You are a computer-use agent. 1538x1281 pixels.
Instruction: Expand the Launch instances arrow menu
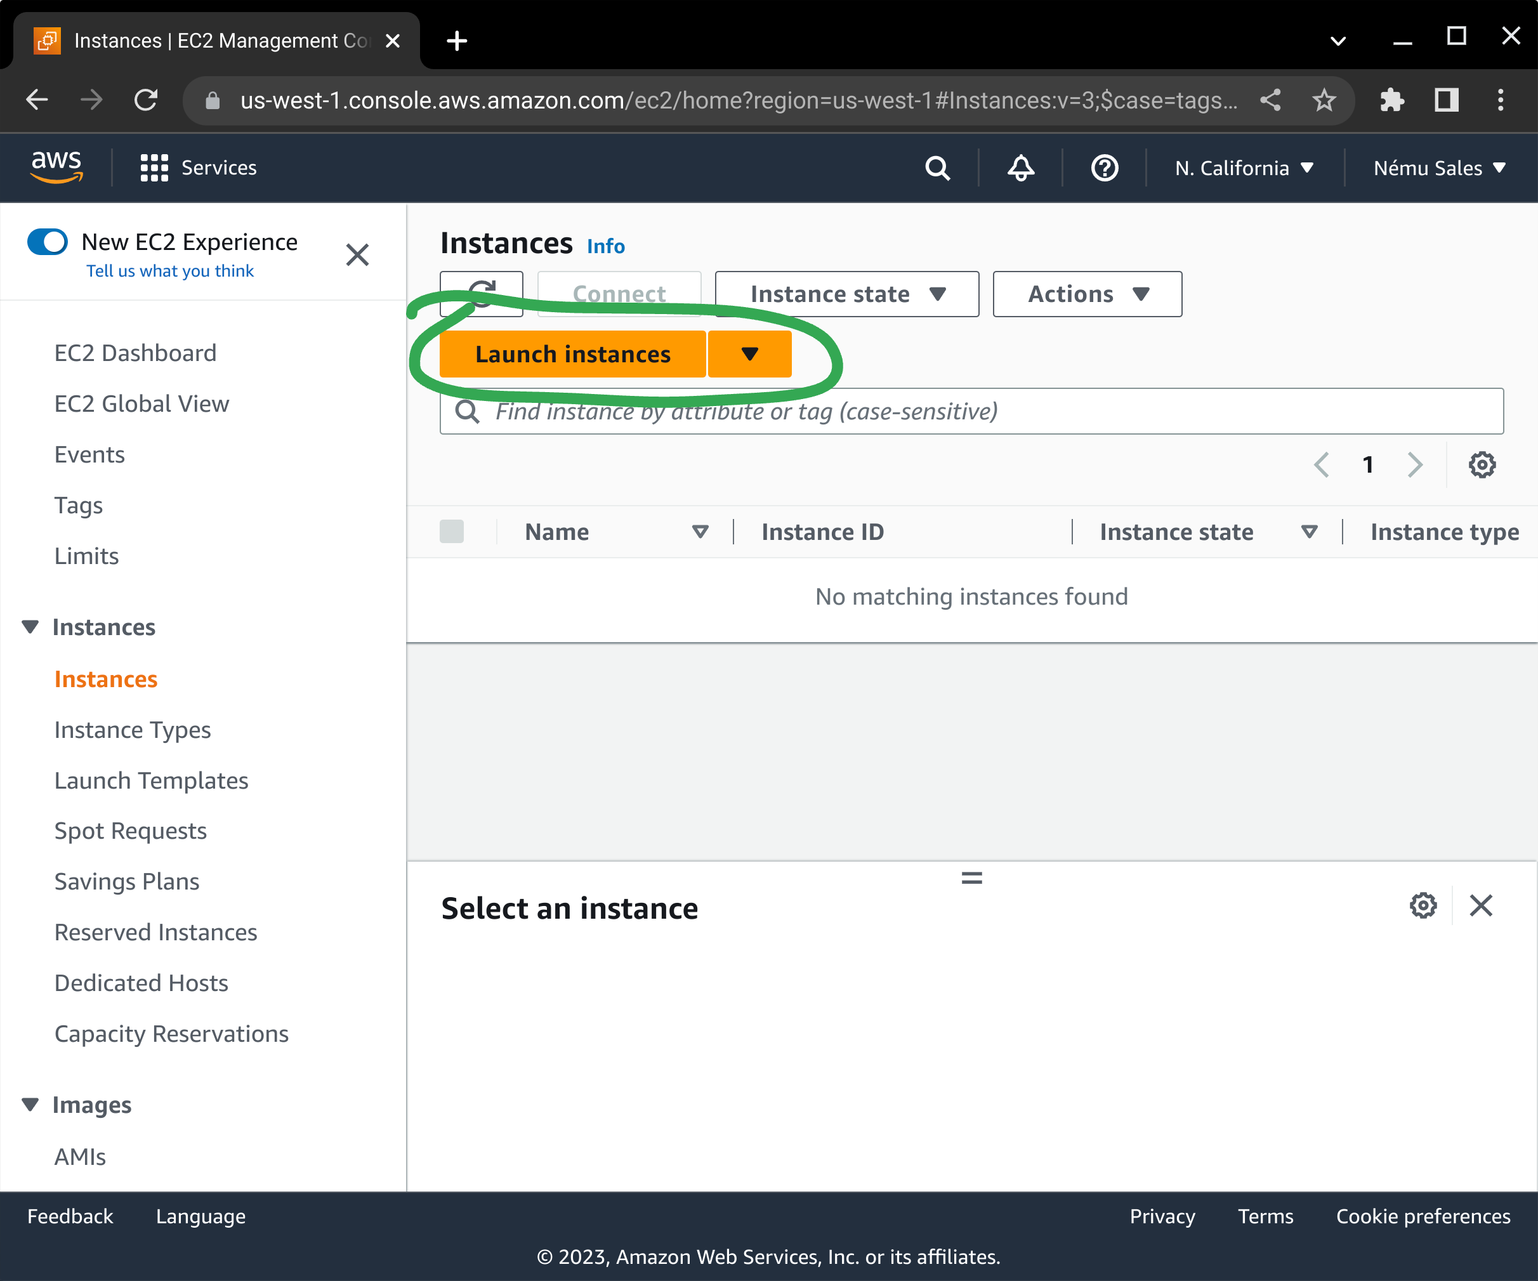coord(749,354)
